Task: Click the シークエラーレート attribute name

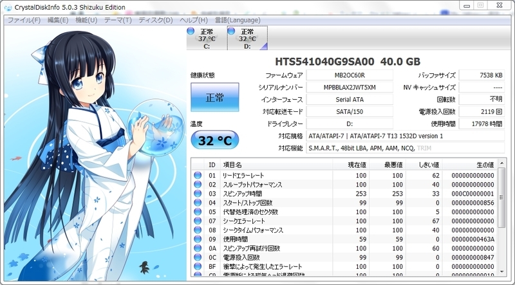Action: tap(244, 221)
